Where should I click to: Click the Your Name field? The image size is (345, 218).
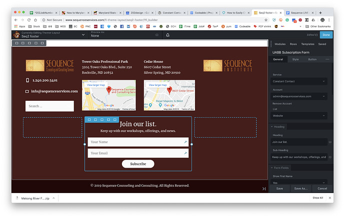click(138, 142)
